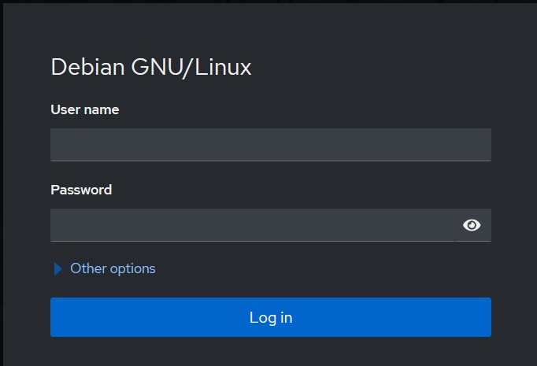Focus the User name input field
The width and height of the screenshot is (537, 366).
point(271,145)
